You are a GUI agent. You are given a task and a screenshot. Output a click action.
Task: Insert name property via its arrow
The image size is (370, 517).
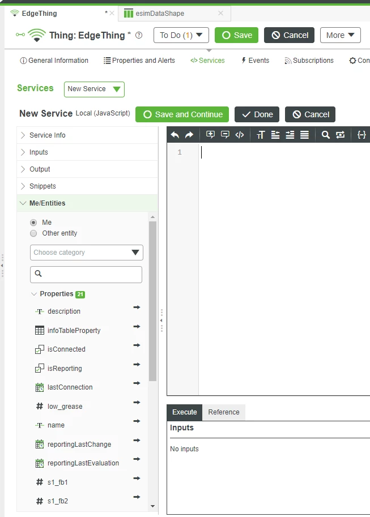click(137, 421)
